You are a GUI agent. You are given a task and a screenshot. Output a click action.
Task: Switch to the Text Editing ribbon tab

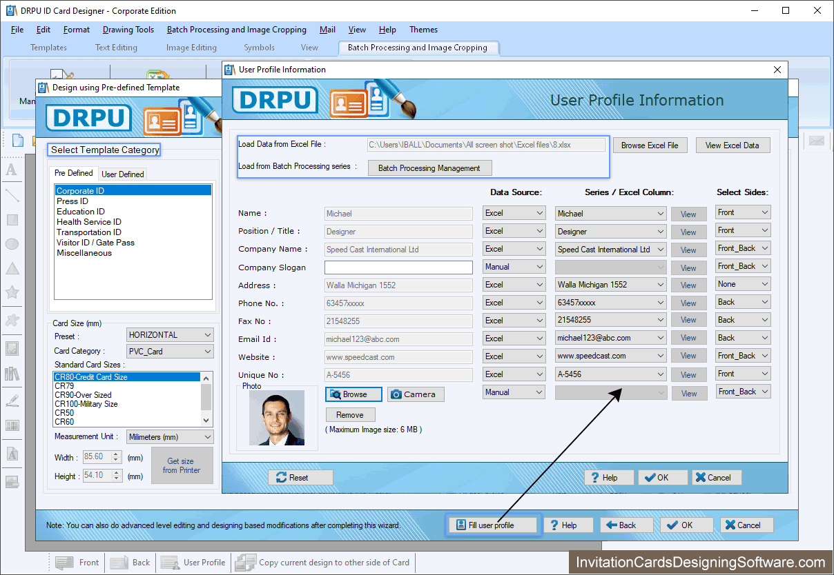point(116,48)
